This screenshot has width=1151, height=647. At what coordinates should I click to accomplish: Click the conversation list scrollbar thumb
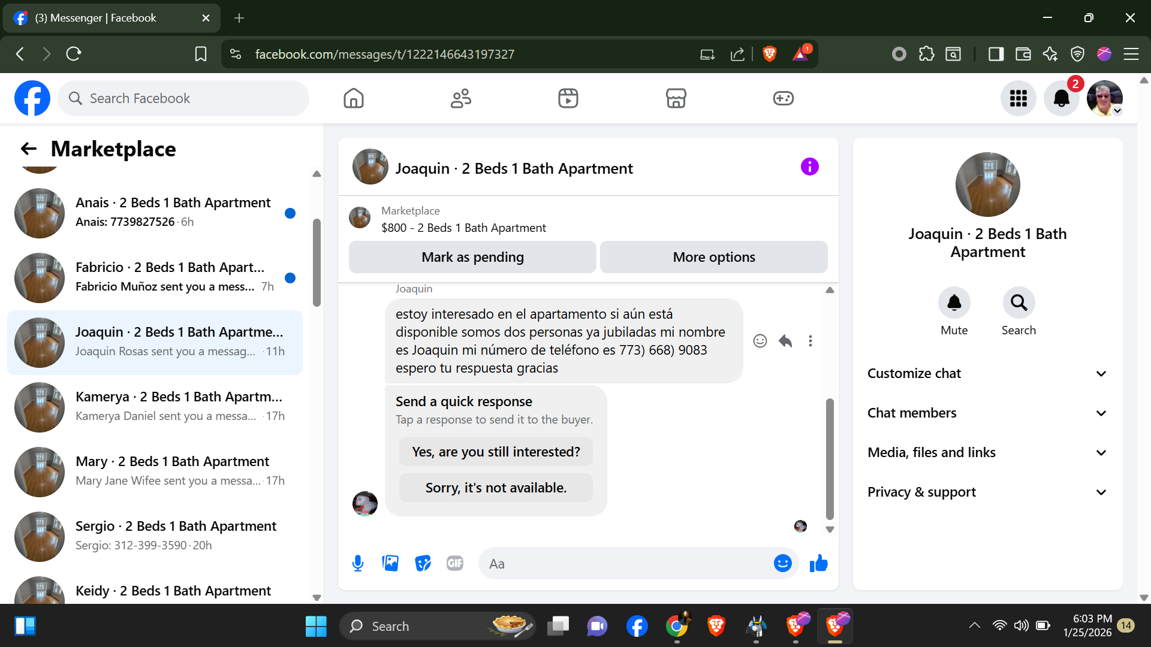click(317, 262)
